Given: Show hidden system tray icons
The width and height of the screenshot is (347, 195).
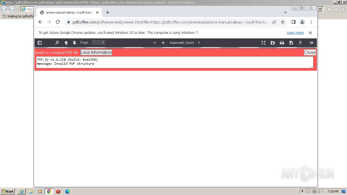Looking at the screenshot, I should click(x=302, y=191).
